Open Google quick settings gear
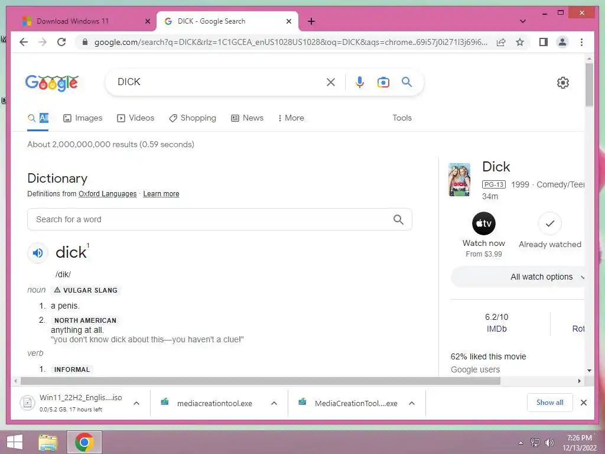The height and width of the screenshot is (454, 605). (563, 83)
